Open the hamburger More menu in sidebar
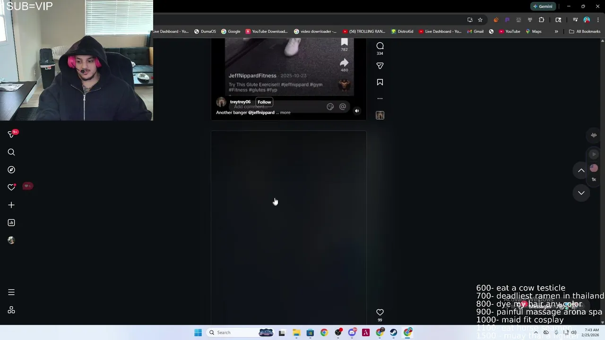The width and height of the screenshot is (605, 340). click(x=11, y=292)
